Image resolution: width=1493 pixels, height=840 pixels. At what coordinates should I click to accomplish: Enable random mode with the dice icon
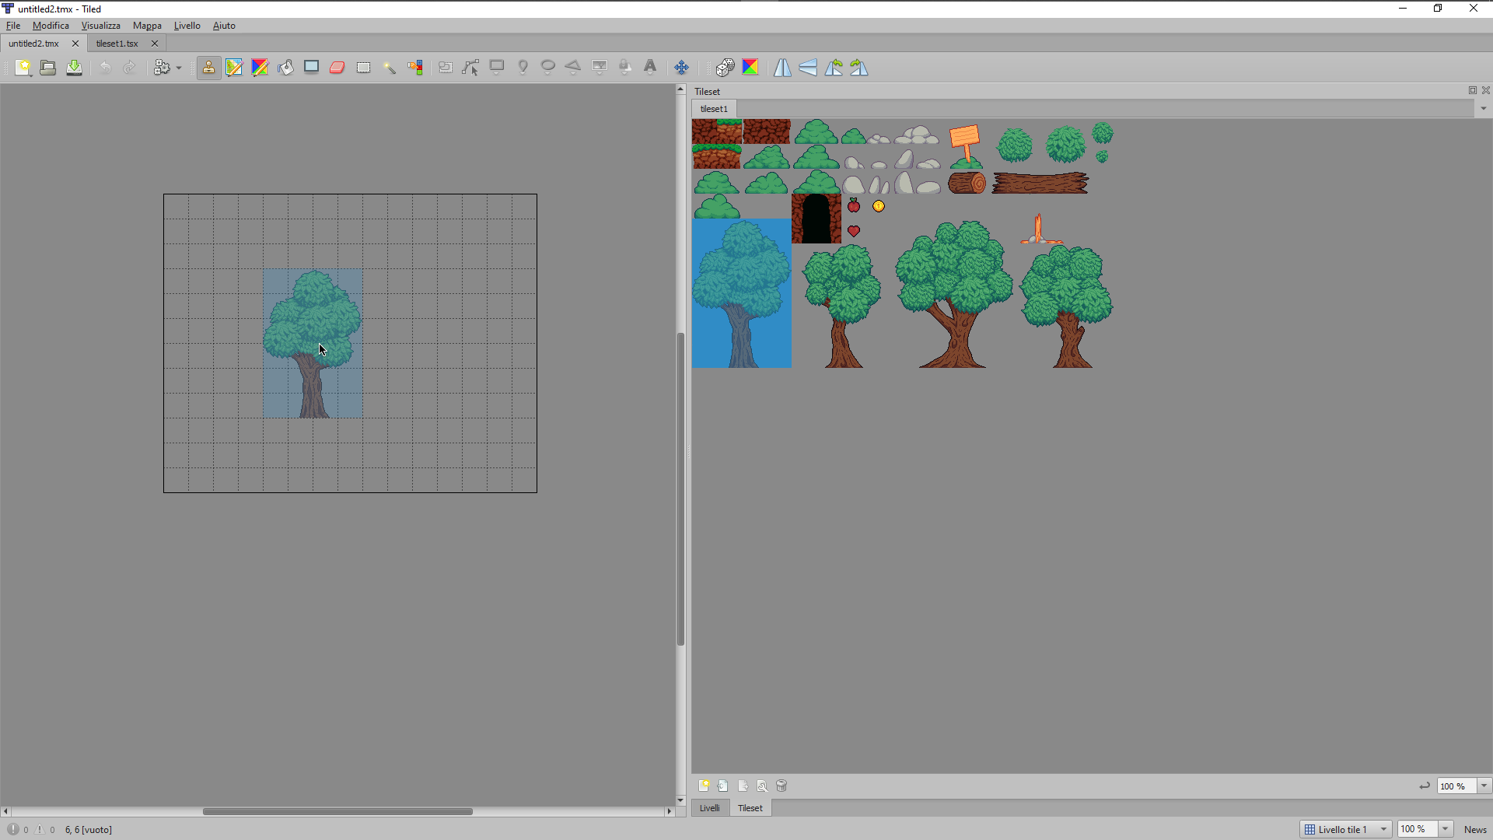(725, 67)
